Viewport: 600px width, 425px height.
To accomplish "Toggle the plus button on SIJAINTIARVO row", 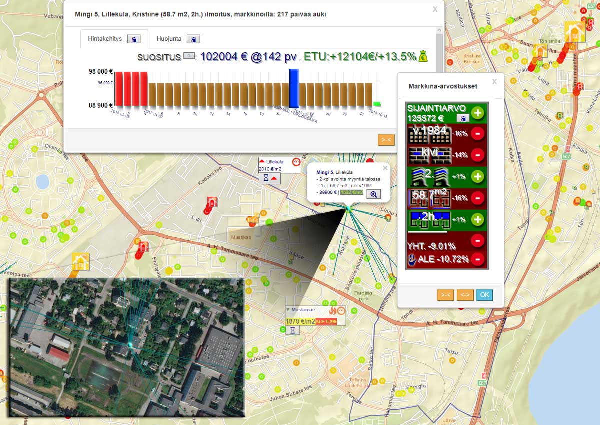I will point(478,113).
